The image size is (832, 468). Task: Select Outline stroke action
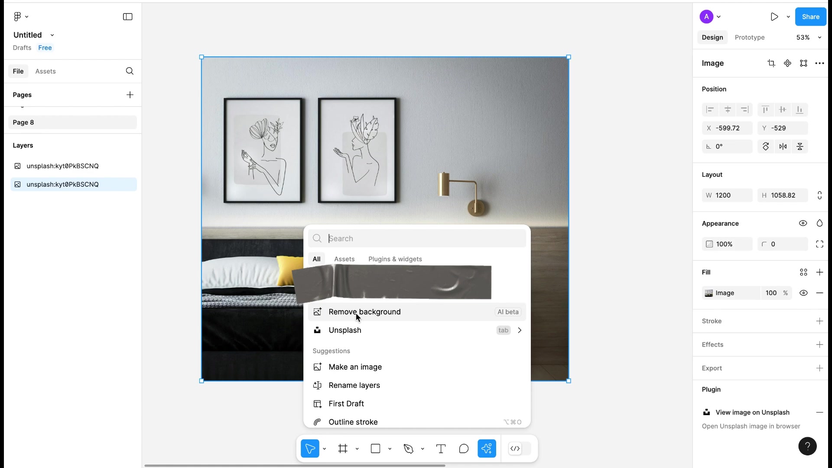pyautogui.click(x=417, y=422)
